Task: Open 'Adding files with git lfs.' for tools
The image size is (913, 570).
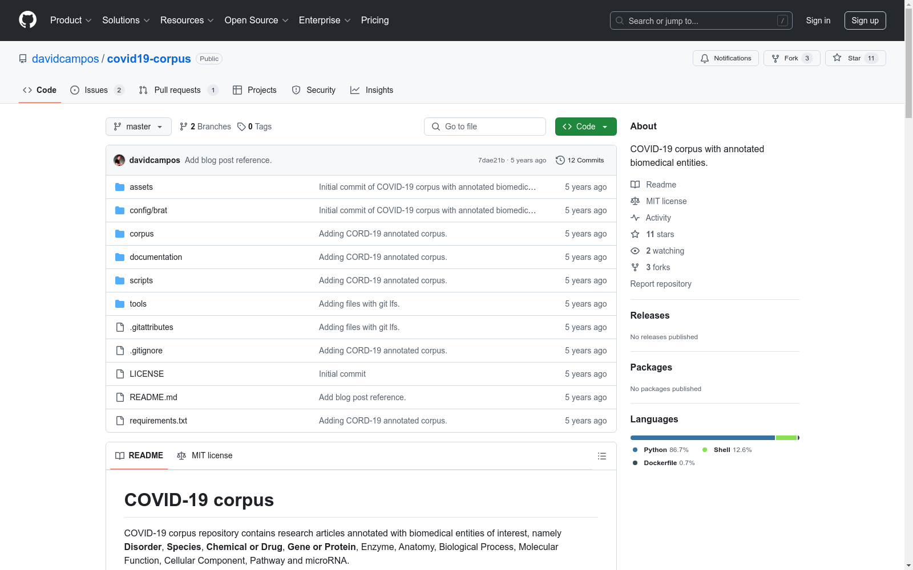Action: coord(359,304)
